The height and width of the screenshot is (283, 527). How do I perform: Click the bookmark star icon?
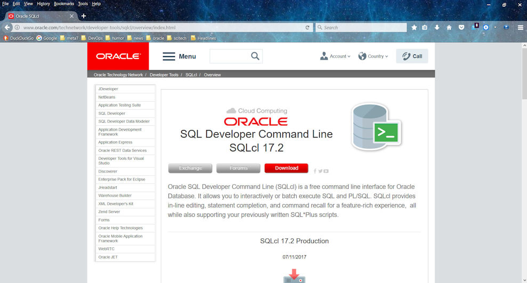(x=414, y=27)
